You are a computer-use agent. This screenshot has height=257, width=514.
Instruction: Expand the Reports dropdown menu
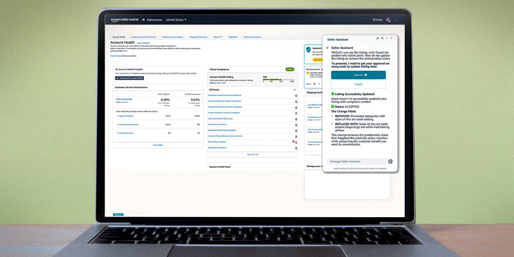(218, 37)
